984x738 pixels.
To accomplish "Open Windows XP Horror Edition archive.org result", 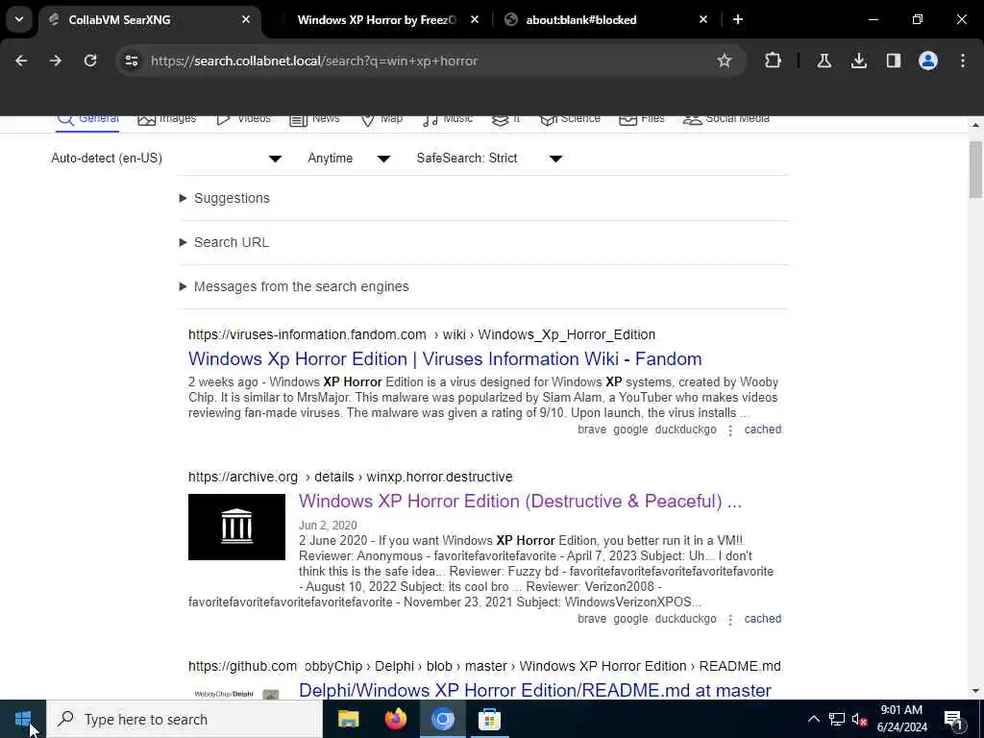I will (x=520, y=502).
